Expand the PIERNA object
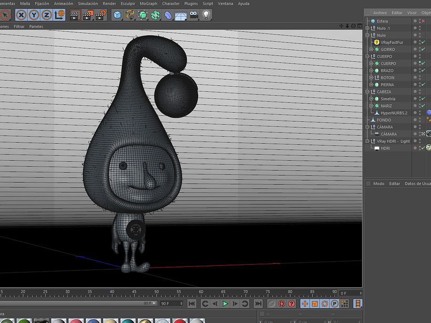Screen dimensions: 431x323 372,85
